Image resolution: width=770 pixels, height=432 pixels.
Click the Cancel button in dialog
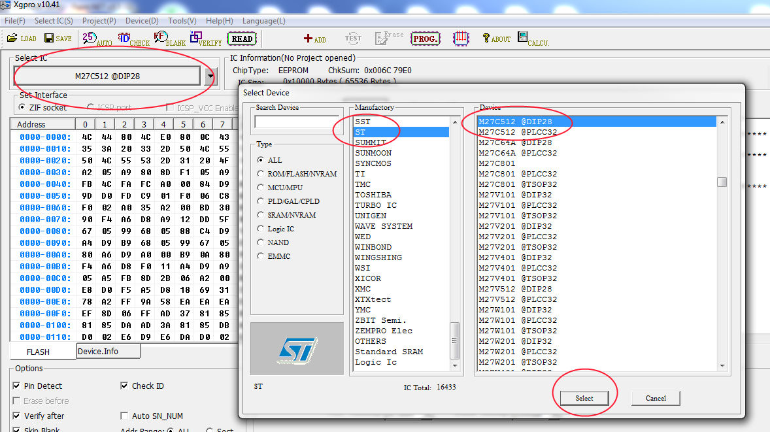pos(656,398)
